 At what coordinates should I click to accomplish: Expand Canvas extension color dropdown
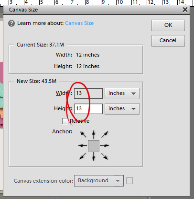click(99, 181)
